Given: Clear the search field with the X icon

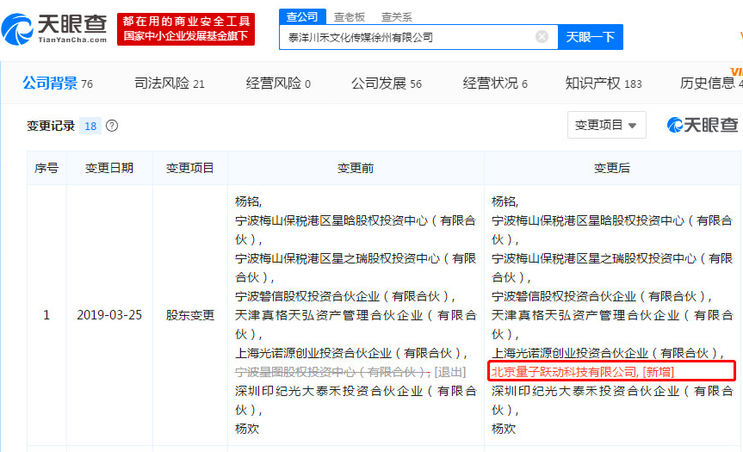Looking at the screenshot, I should tap(542, 37).
